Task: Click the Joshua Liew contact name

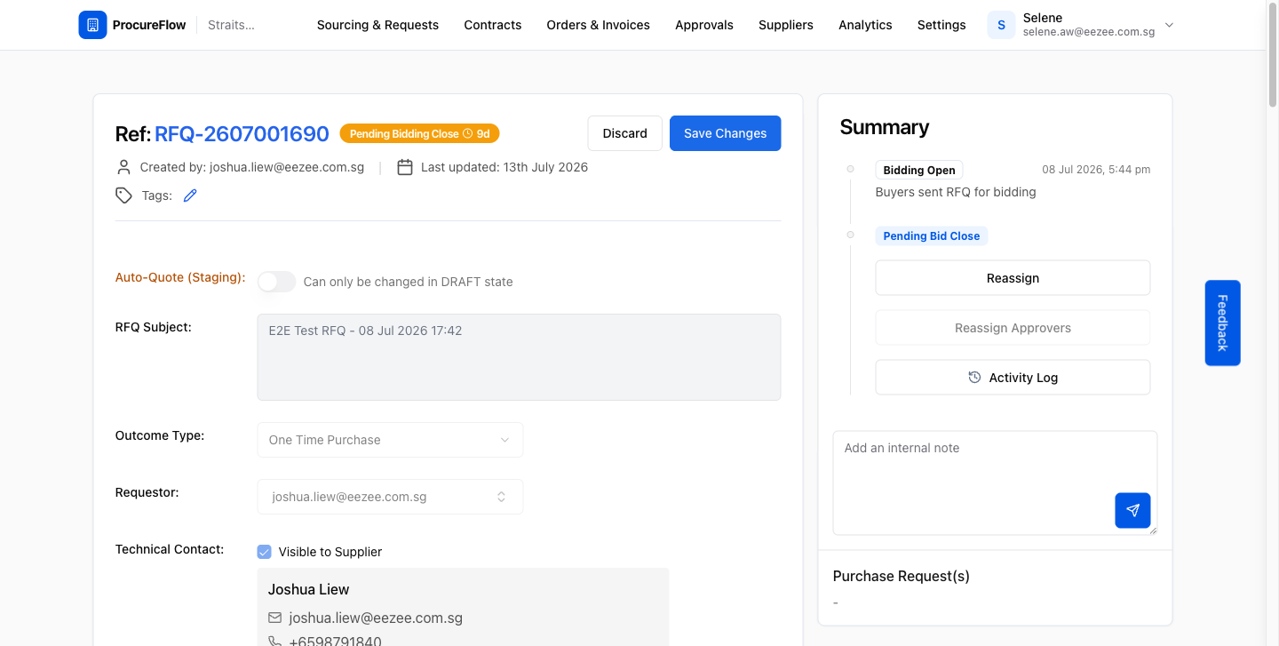Action: (309, 589)
